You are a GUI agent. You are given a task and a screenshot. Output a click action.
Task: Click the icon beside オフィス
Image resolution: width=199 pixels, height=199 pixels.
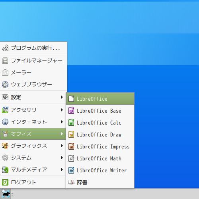point(5,134)
